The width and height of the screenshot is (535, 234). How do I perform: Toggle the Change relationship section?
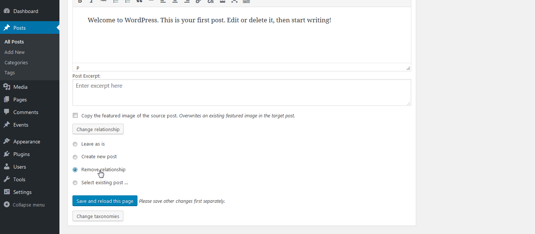tap(98, 129)
